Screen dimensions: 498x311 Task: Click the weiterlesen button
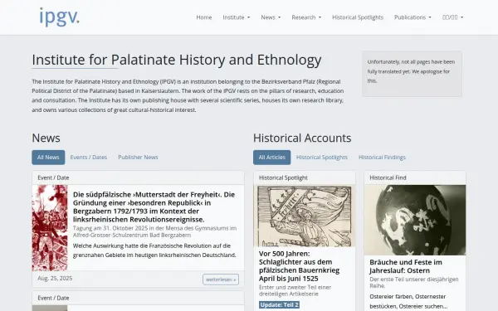pos(221,279)
